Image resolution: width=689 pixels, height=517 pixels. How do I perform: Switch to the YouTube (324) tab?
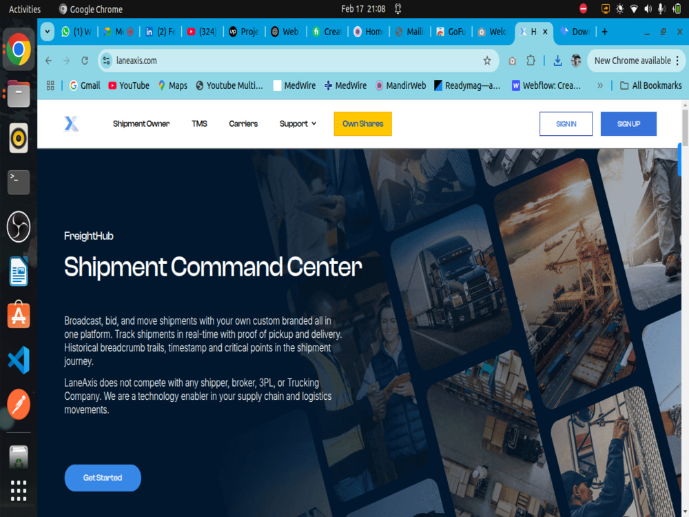(x=202, y=32)
